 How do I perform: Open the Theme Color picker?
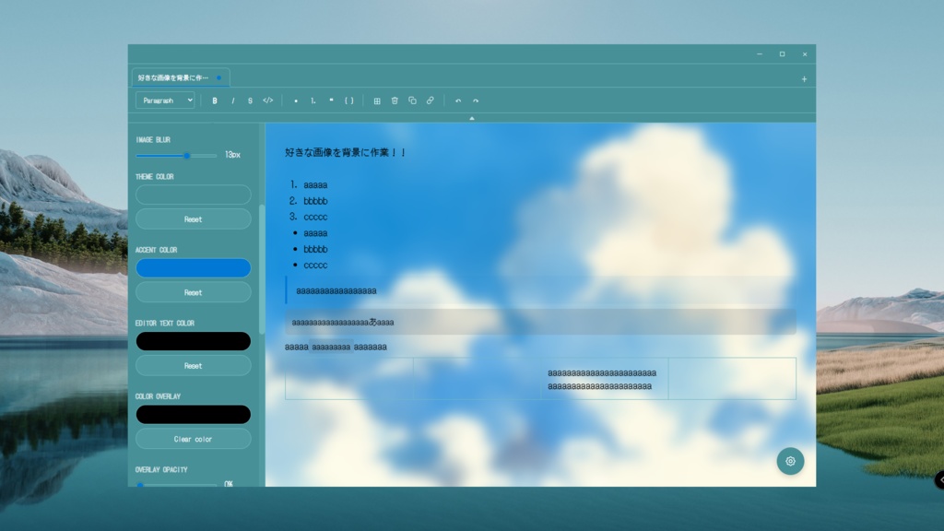click(x=194, y=195)
